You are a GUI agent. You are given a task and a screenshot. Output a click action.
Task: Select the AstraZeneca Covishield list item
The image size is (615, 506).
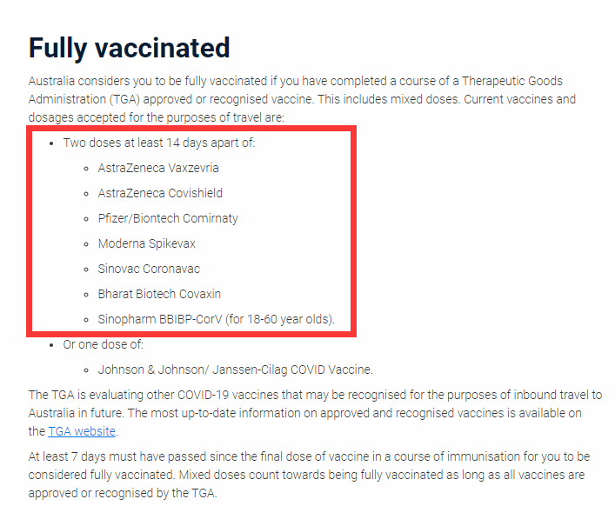(x=160, y=193)
